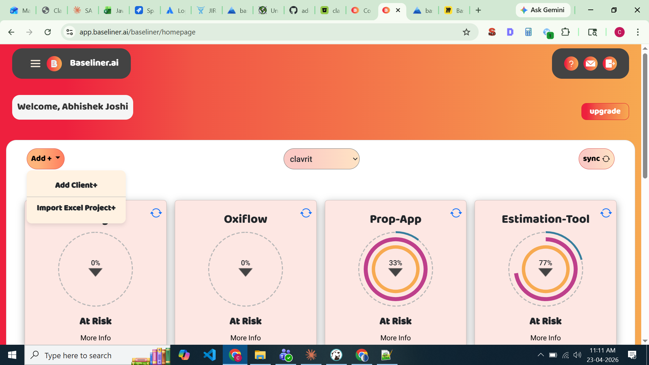Click the Welcome, Abhishek Joshi banner

[x=73, y=107]
